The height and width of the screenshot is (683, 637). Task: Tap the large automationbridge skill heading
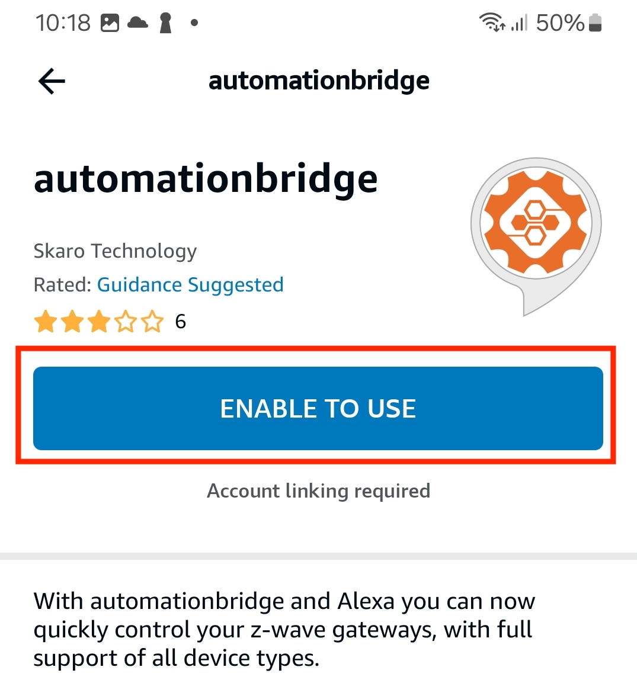click(x=206, y=179)
